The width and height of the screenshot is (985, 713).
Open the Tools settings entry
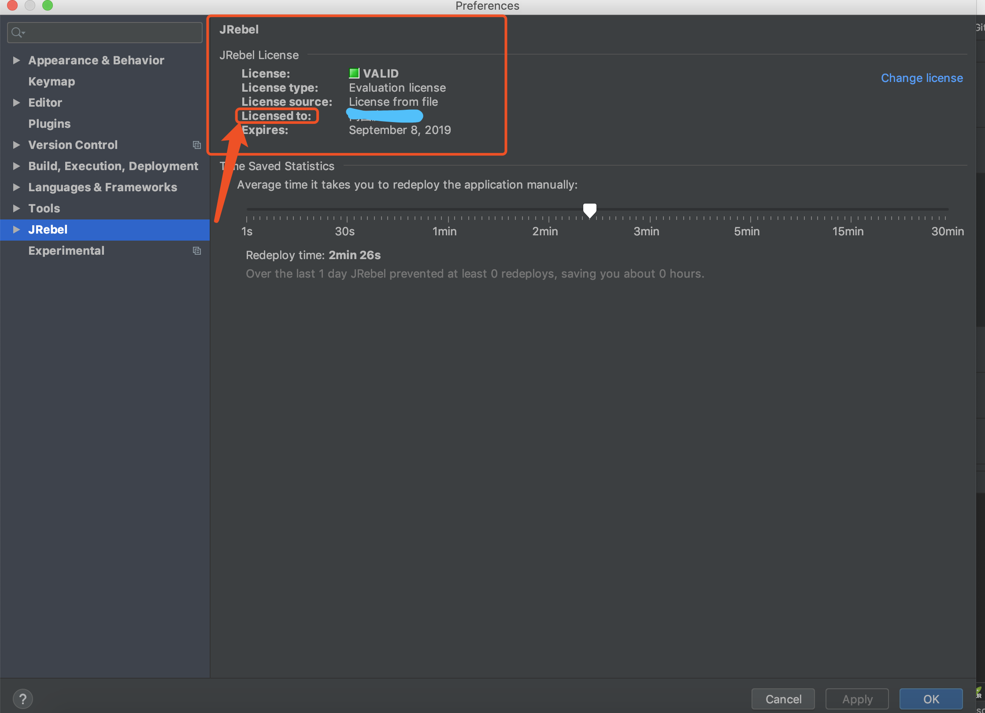pos(44,208)
